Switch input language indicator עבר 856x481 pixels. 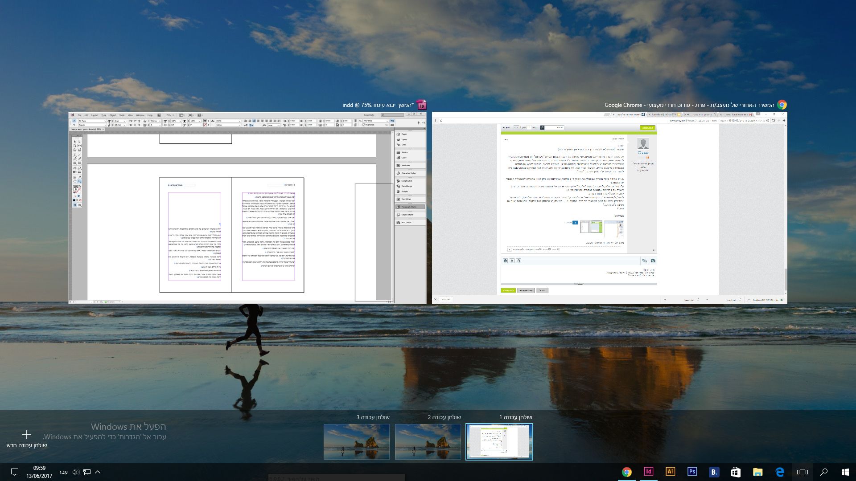coord(63,472)
